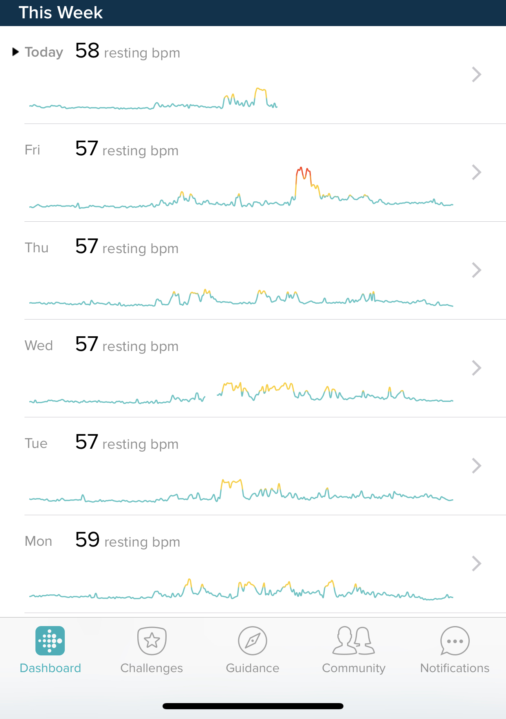Open Today's heart rate details chevron
Viewport: 506px width, 719px height.
click(476, 75)
